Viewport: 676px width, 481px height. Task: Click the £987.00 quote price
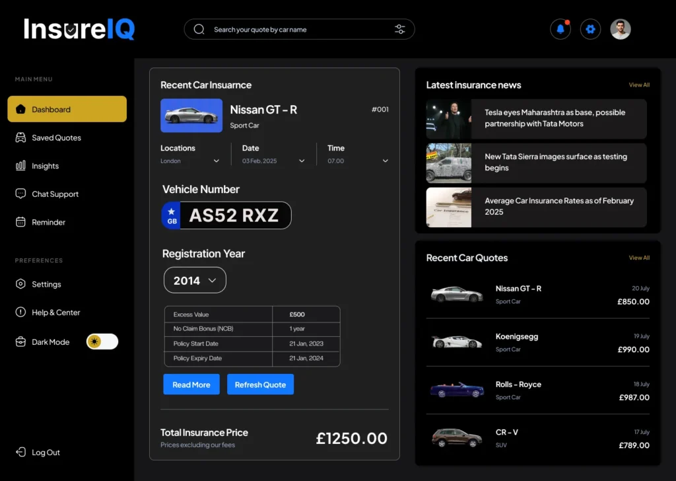click(634, 397)
